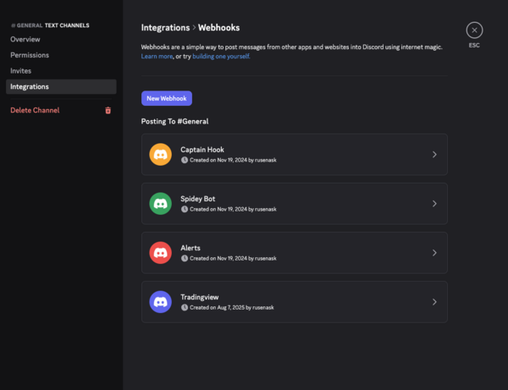Open the Learn more link
The width and height of the screenshot is (508, 390).
click(x=157, y=57)
